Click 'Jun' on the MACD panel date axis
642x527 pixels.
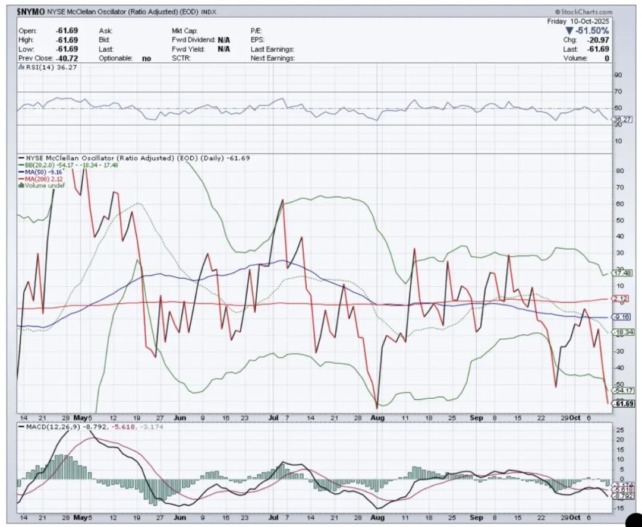180,518
